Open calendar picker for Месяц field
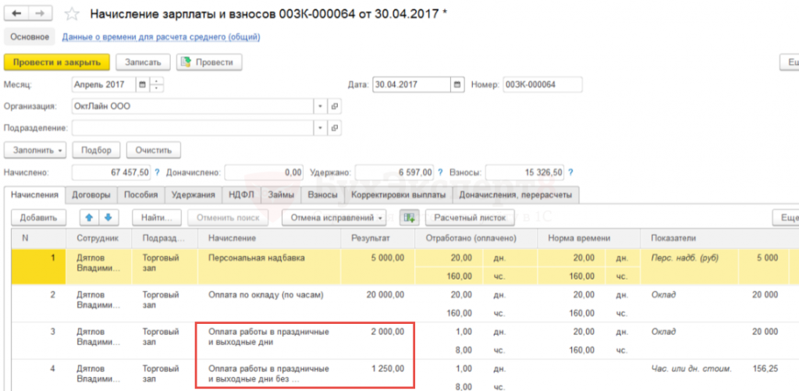 coord(141,84)
